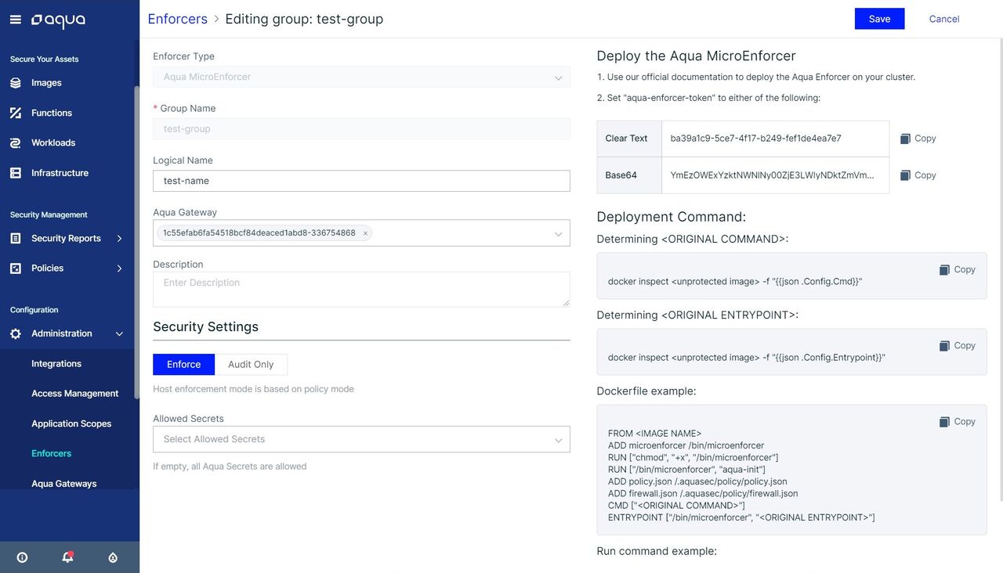Image resolution: width=1003 pixels, height=573 pixels.
Task: Select Enforce mode
Action: [x=183, y=364]
